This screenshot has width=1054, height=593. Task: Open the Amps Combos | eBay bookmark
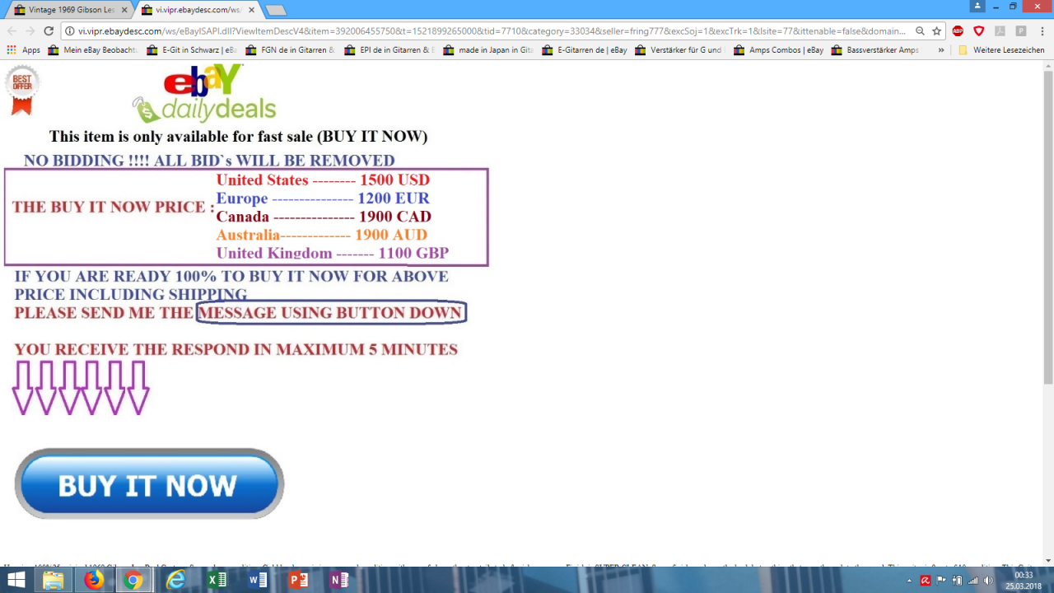click(778, 50)
